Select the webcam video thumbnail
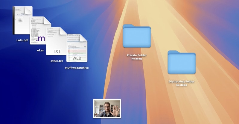 pos(107,108)
